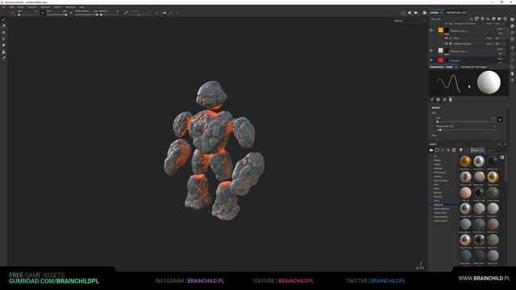516x290 pixels.
Task: Open the Window menu
Action: [x=32, y=7]
